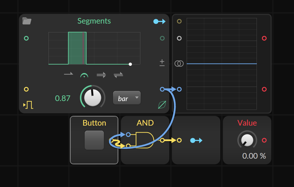Toggle the square pulse trigger icon

pyautogui.click(x=28, y=105)
